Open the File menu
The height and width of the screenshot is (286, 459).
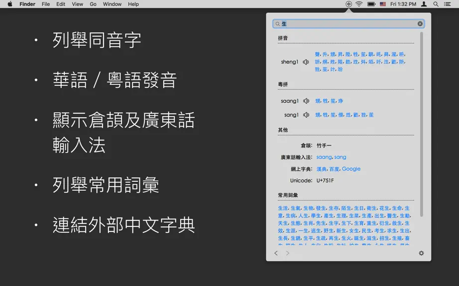46,4
